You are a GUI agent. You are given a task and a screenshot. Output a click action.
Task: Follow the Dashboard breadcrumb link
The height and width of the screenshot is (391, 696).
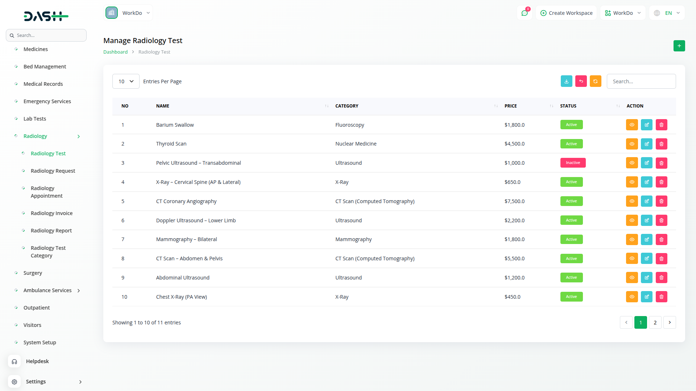(x=115, y=52)
